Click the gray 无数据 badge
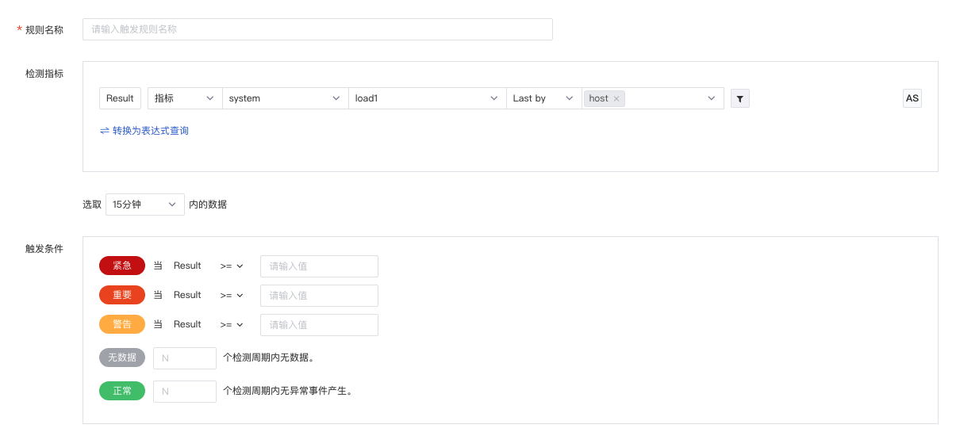 (122, 358)
